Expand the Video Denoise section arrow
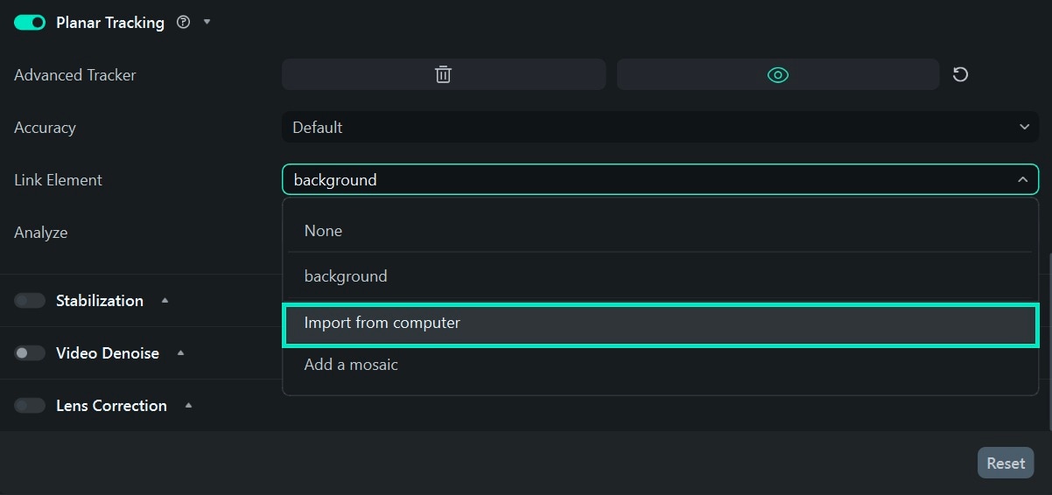 [x=180, y=353]
